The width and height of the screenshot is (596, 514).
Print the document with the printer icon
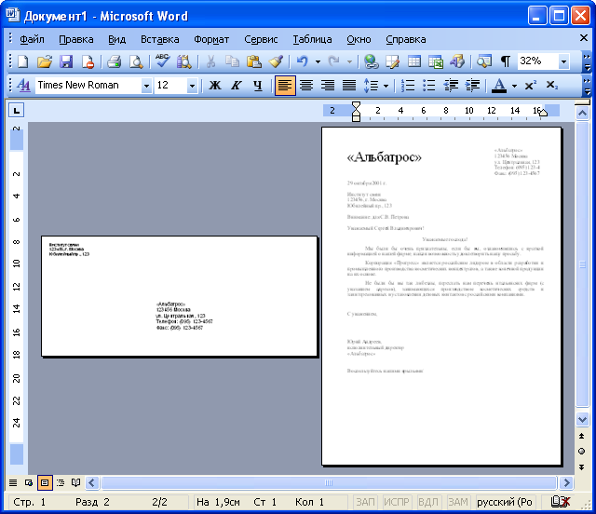[x=114, y=61]
